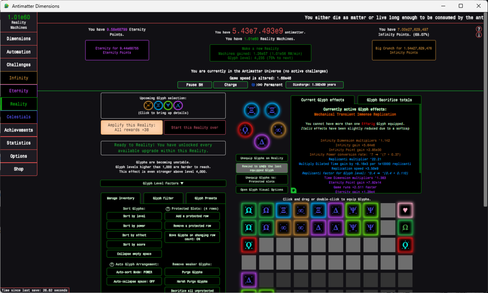
Task: Click Make a new Reality button
Action: (260, 53)
